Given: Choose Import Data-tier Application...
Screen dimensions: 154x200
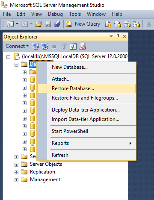Looking at the screenshot, I should coord(86,119).
